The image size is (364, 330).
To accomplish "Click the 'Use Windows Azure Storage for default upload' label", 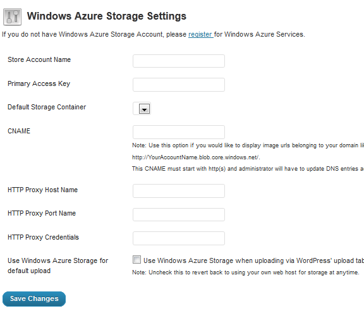I will (x=58, y=266).
